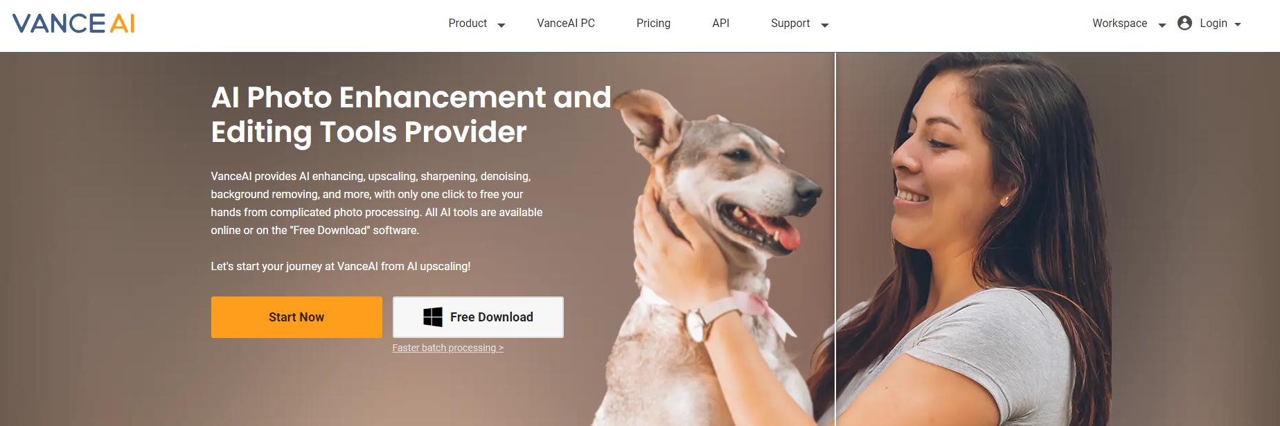Click the before/after comparison divider line

point(835,239)
